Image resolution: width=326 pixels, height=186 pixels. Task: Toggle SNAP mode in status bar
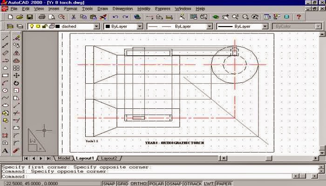[x=109, y=184]
